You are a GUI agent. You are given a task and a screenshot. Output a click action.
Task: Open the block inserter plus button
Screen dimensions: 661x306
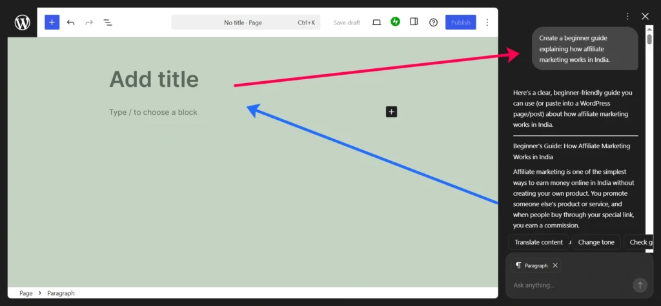click(x=52, y=23)
